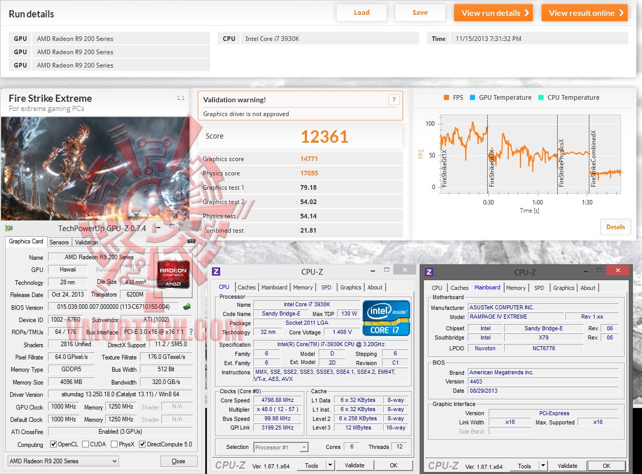Viewport: 642px width, 474px height.
Task: Toggle the CUDA checkbox
Action: click(85, 444)
